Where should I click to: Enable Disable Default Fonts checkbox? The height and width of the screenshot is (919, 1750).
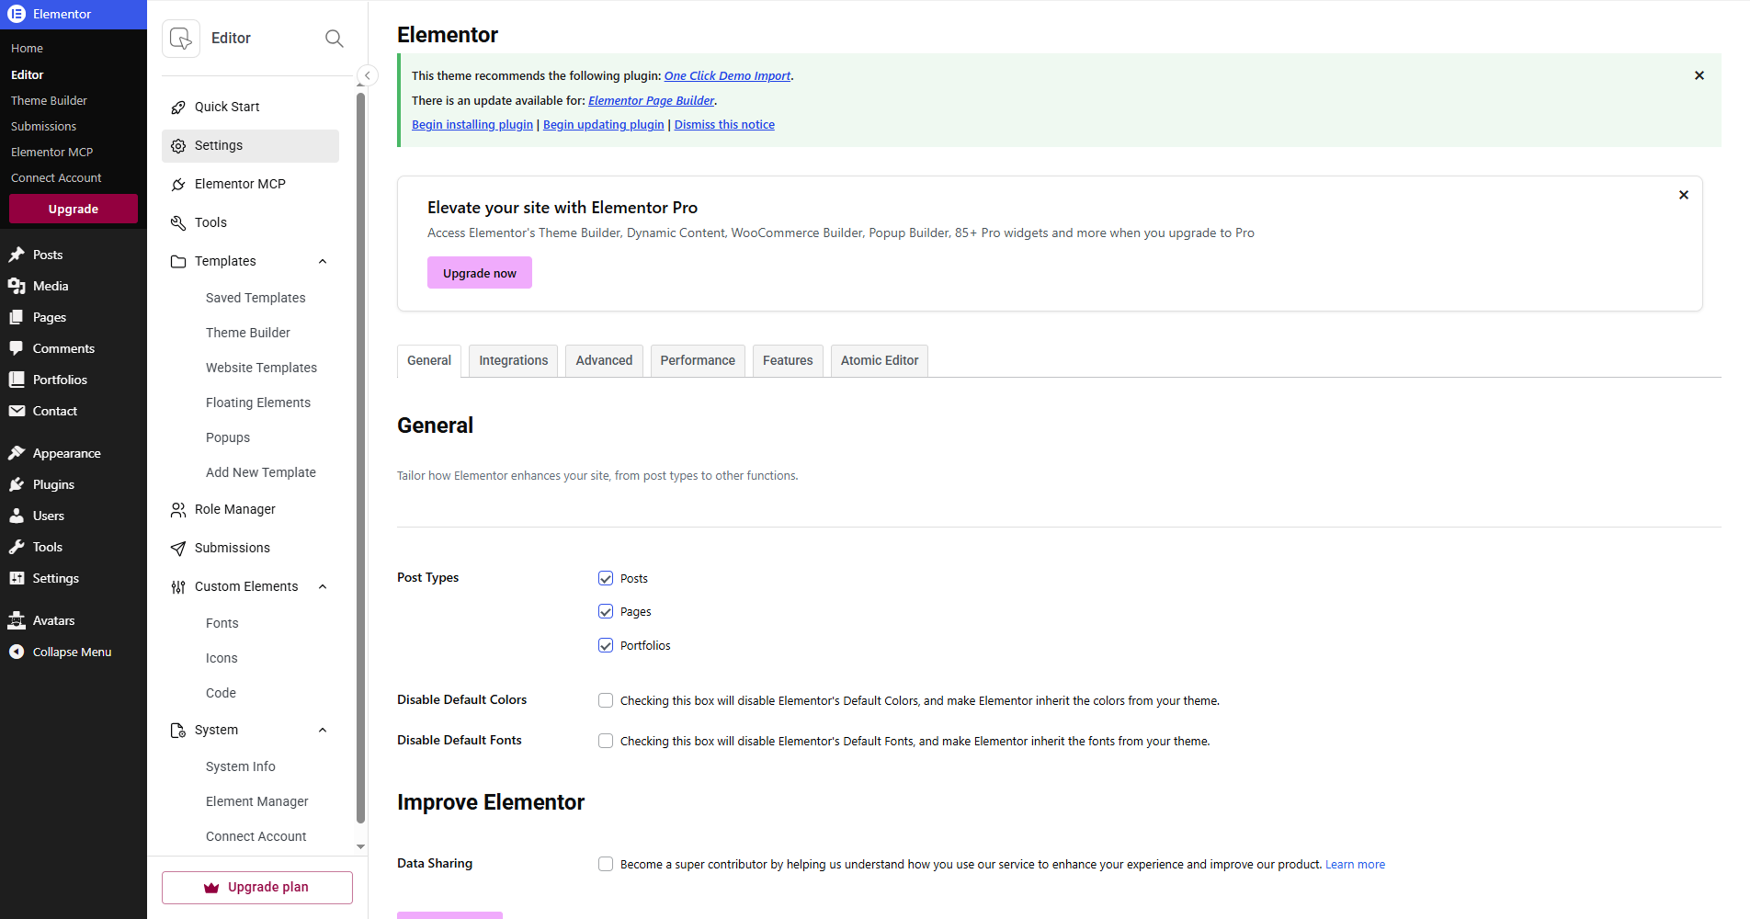pyautogui.click(x=606, y=741)
